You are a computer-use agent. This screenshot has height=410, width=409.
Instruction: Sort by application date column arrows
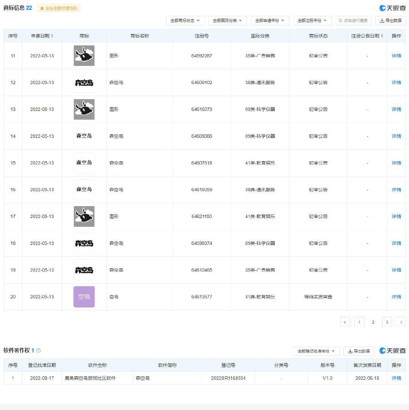point(52,36)
